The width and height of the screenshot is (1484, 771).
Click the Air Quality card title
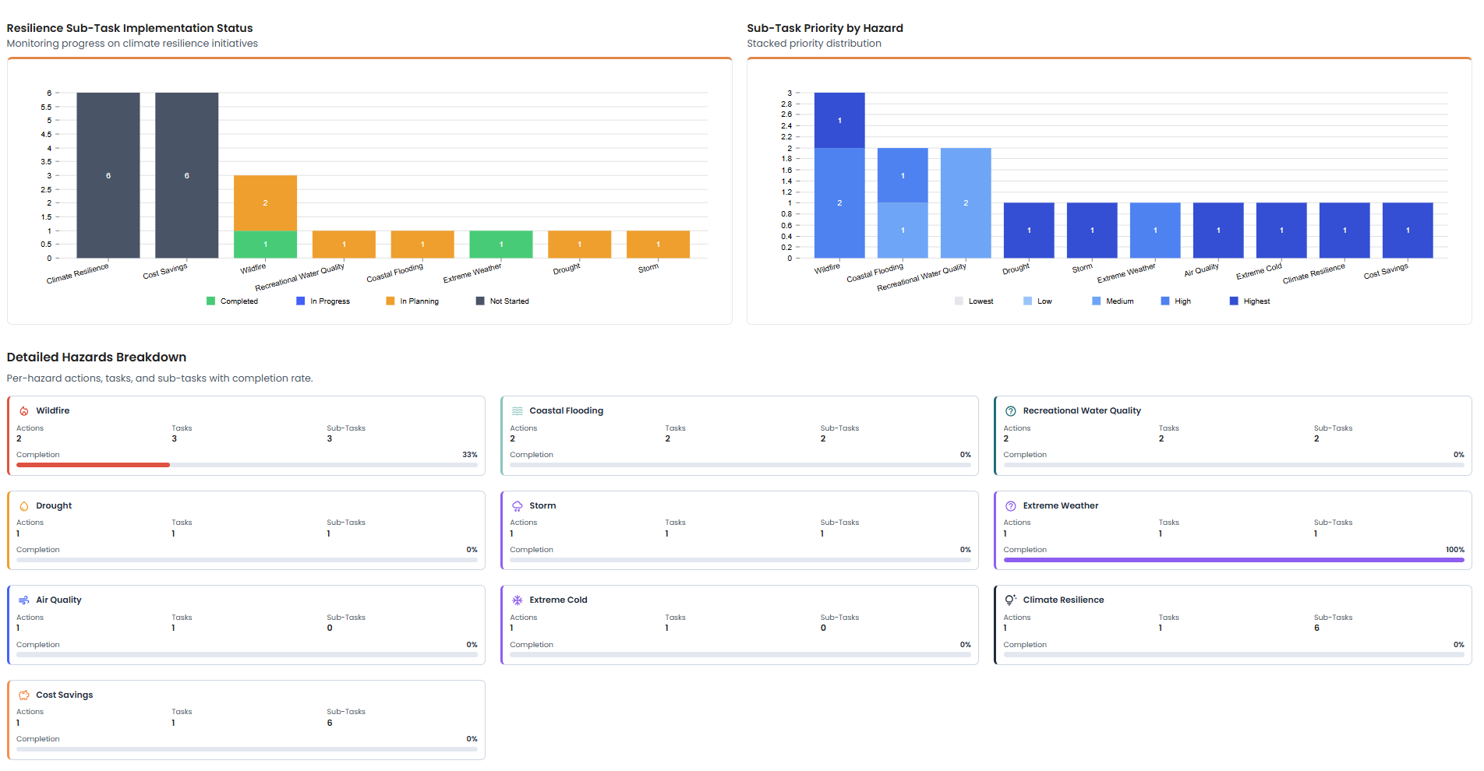click(58, 600)
